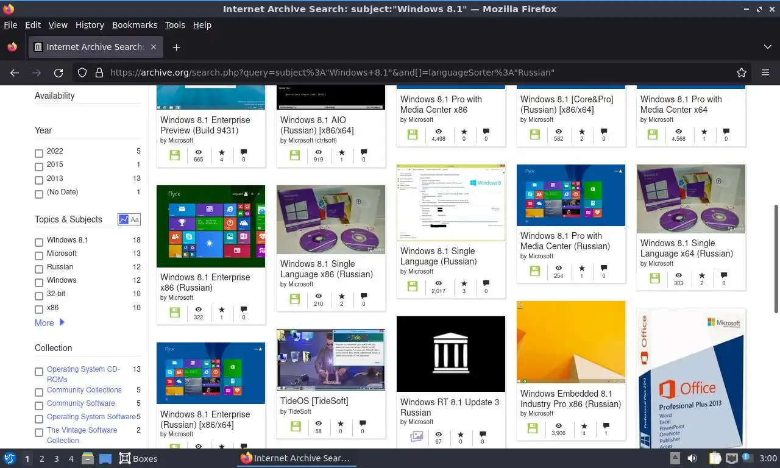Image resolution: width=780 pixels, height=468 pixels.
Task: Click the software floppy icon on Windows 8.1 Enterprise Preview
Action: (175, 155)
